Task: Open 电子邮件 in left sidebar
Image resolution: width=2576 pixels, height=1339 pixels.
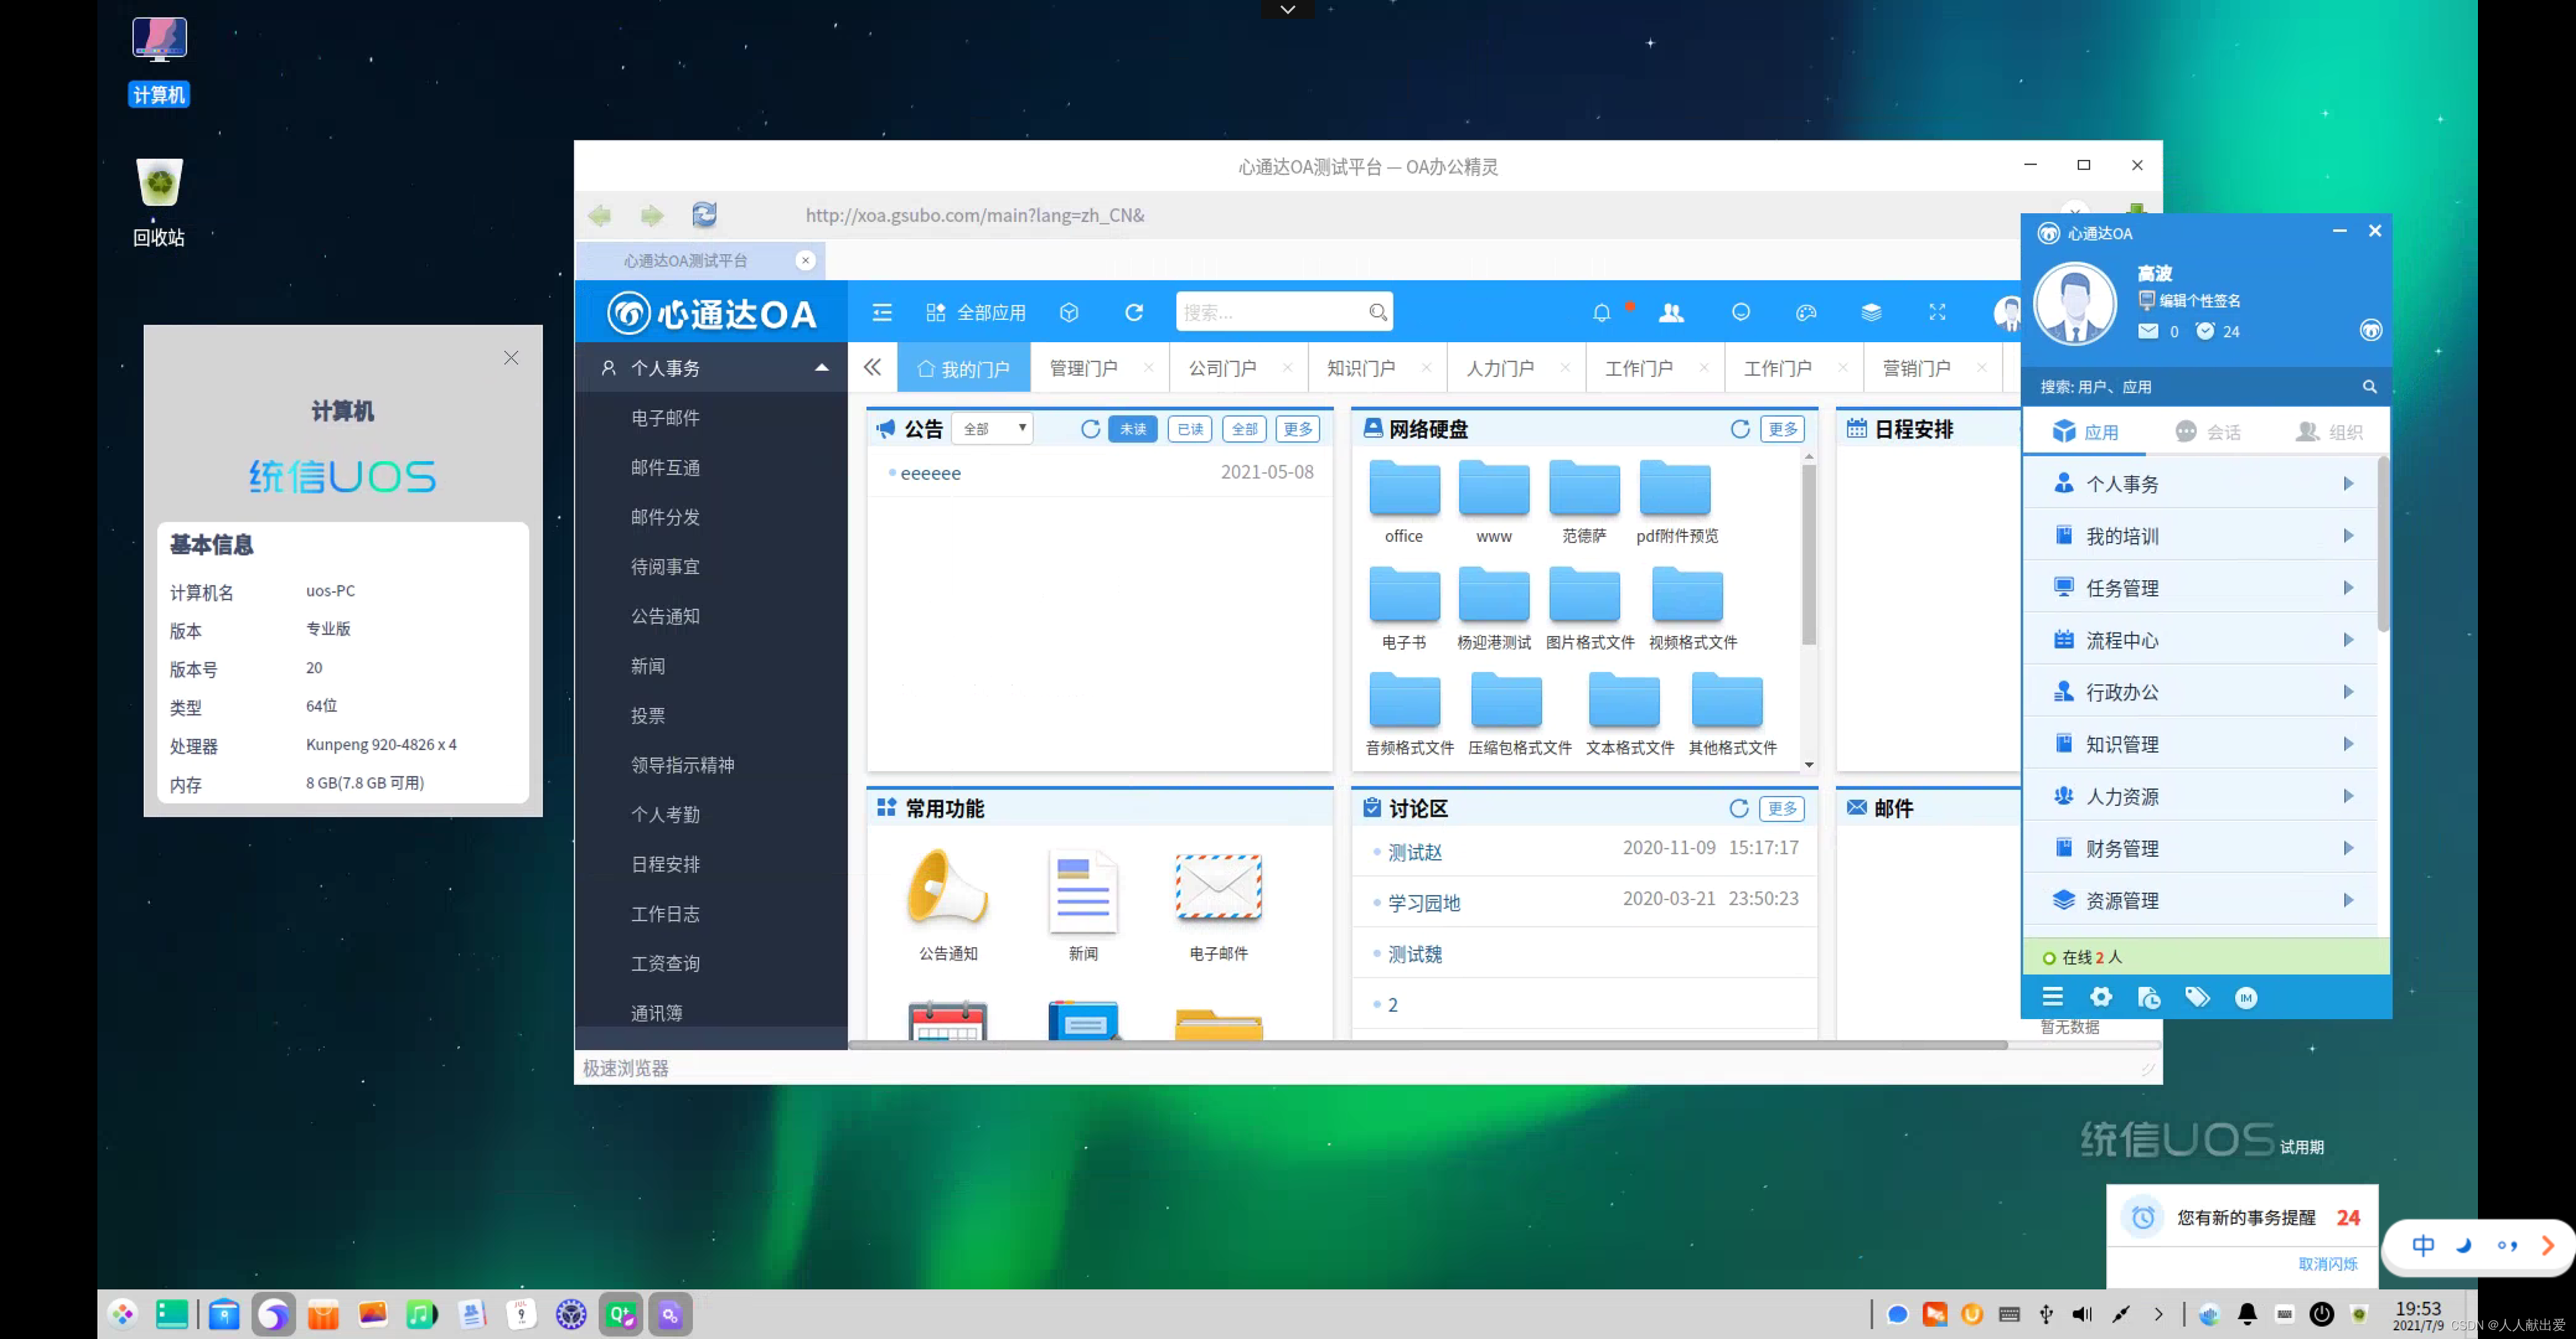Action: [665, 418]
